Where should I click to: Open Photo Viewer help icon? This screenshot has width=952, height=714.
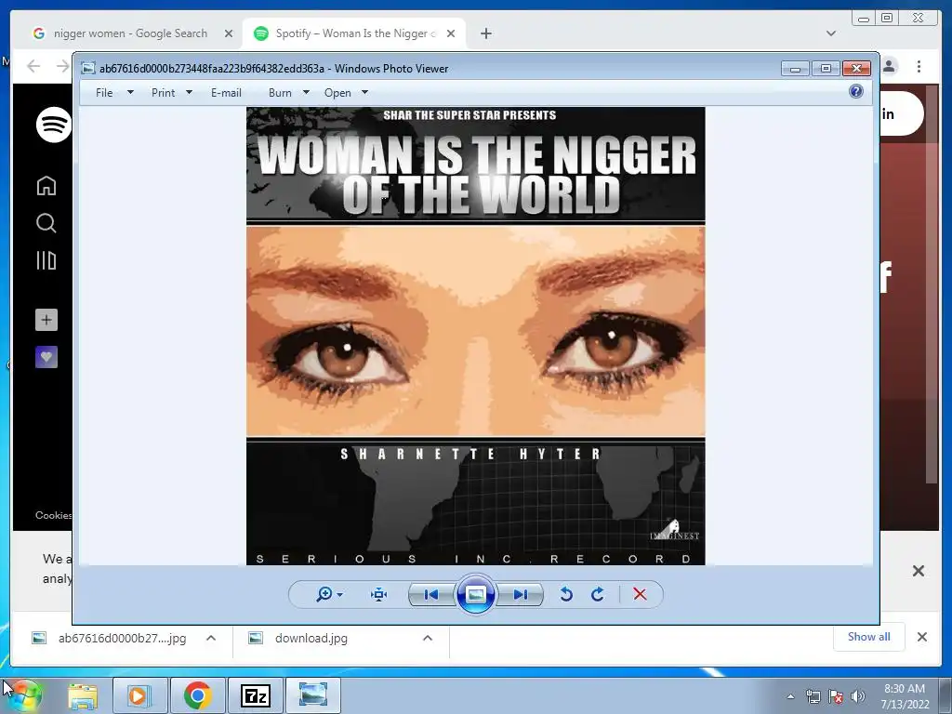click(856, 92)
